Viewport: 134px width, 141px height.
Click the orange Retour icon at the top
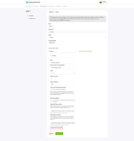(x=50, y=12)
